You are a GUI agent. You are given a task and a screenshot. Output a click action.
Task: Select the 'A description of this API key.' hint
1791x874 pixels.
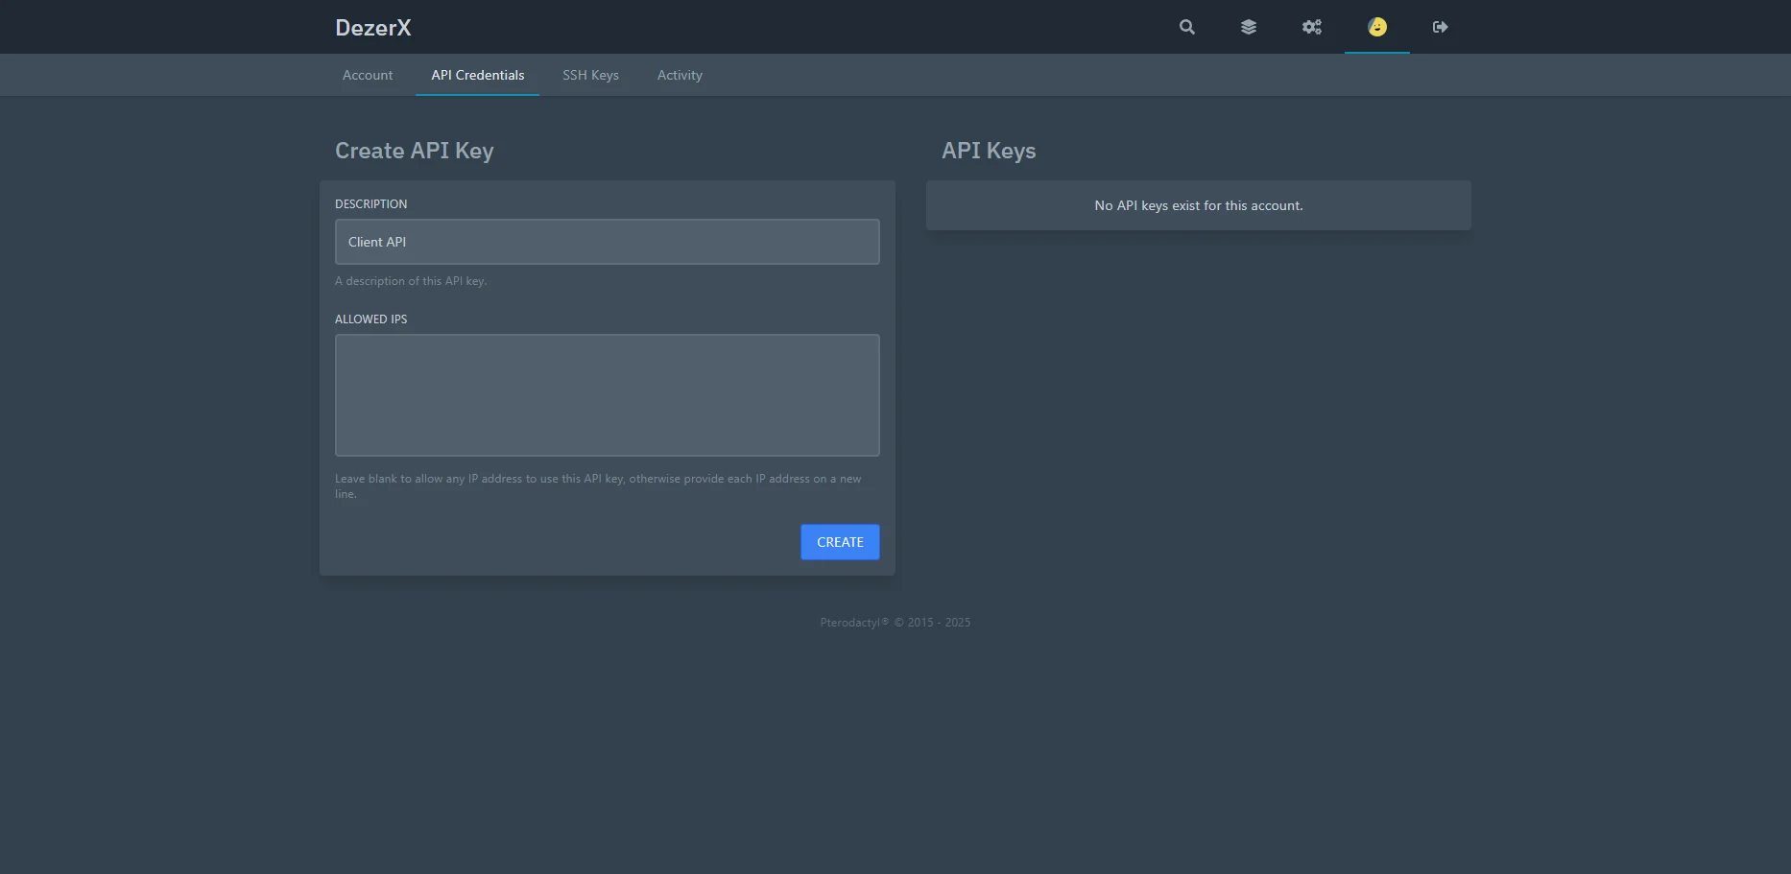(411, 281)
